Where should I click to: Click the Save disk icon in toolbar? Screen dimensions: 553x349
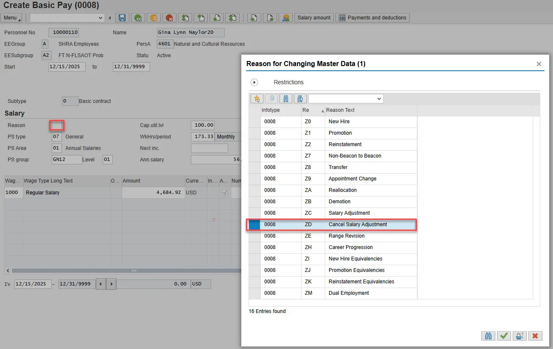(122, 18)
